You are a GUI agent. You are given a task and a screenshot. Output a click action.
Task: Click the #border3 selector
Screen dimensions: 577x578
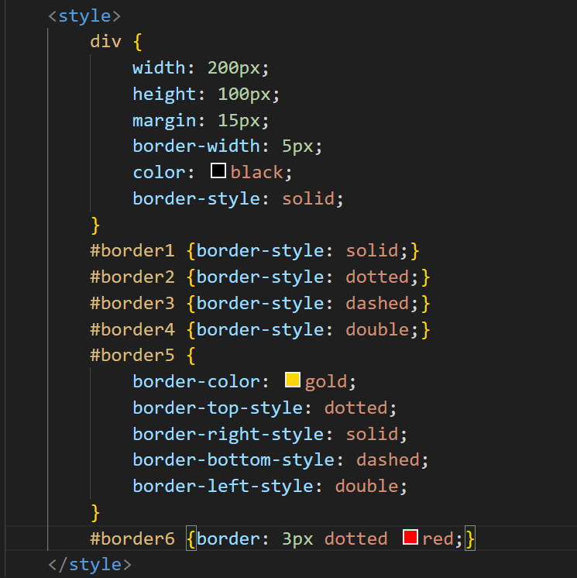point(132,304)
